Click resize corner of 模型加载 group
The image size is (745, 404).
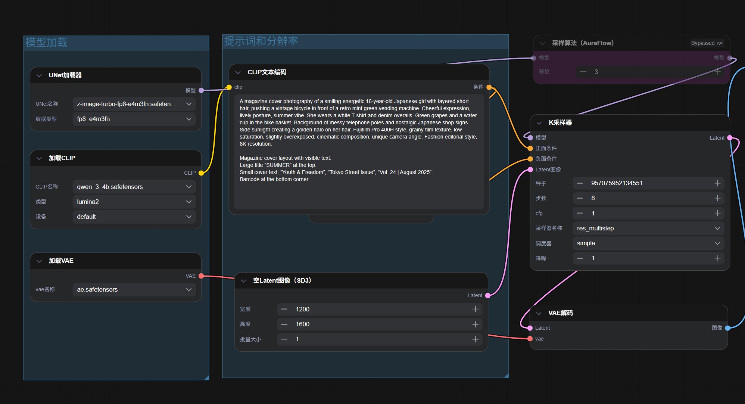(206, 377)
